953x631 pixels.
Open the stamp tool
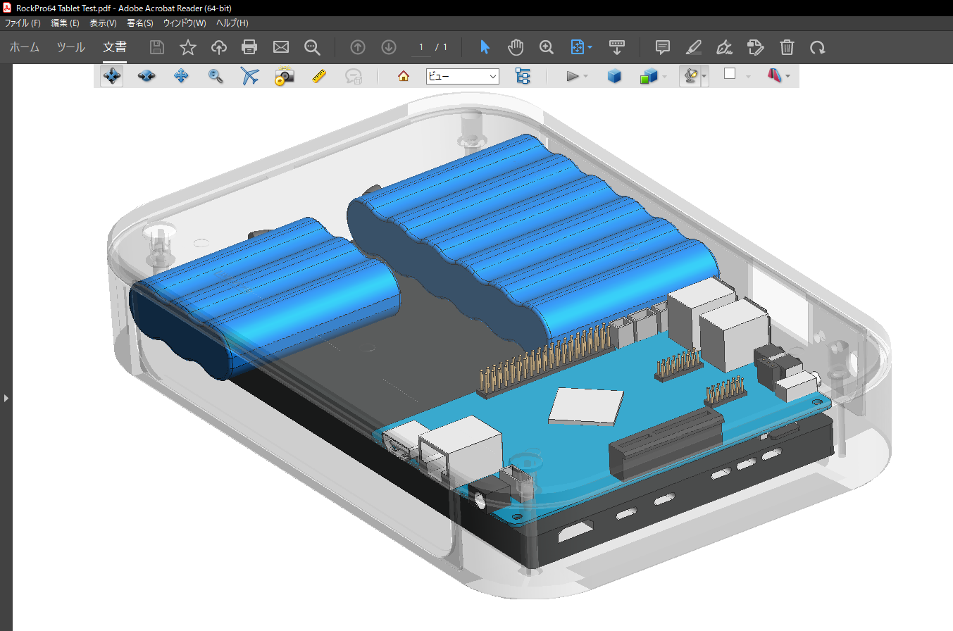click(x=756, y=47)
